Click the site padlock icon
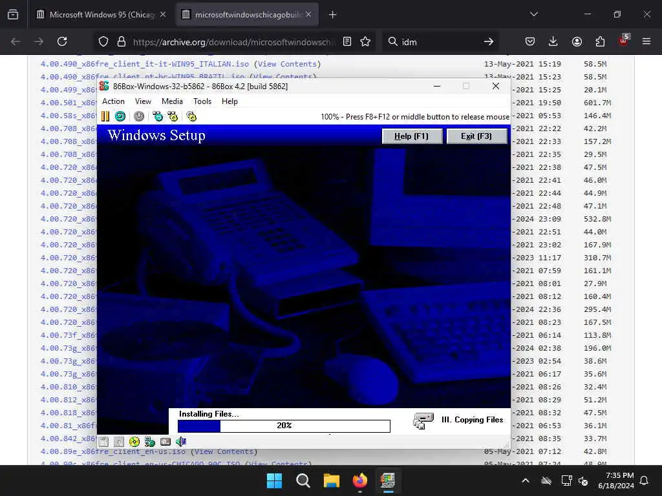The image size is (662, 496). [x=122, y=41]
